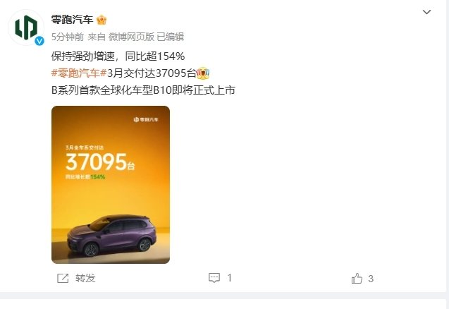Open the Leapmotor profile avatar
This screenshot has height=309, width=449.
coord(26,28)
